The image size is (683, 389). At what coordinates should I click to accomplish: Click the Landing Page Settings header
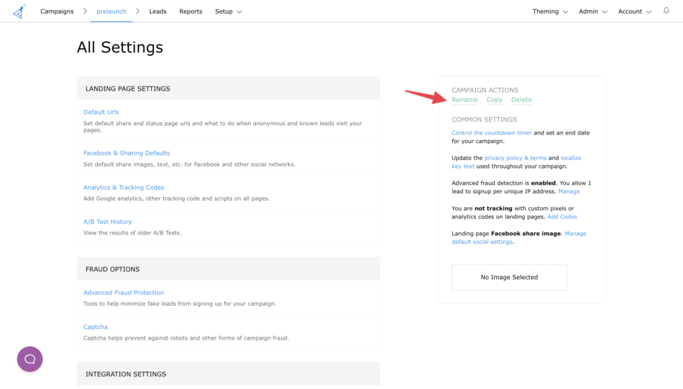[228, 89]
